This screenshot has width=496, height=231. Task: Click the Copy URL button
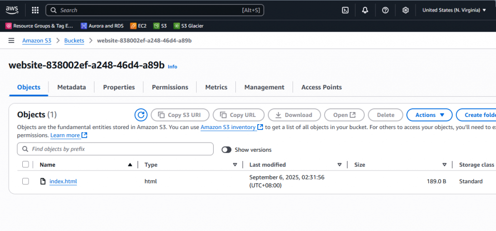pos(238,115)
